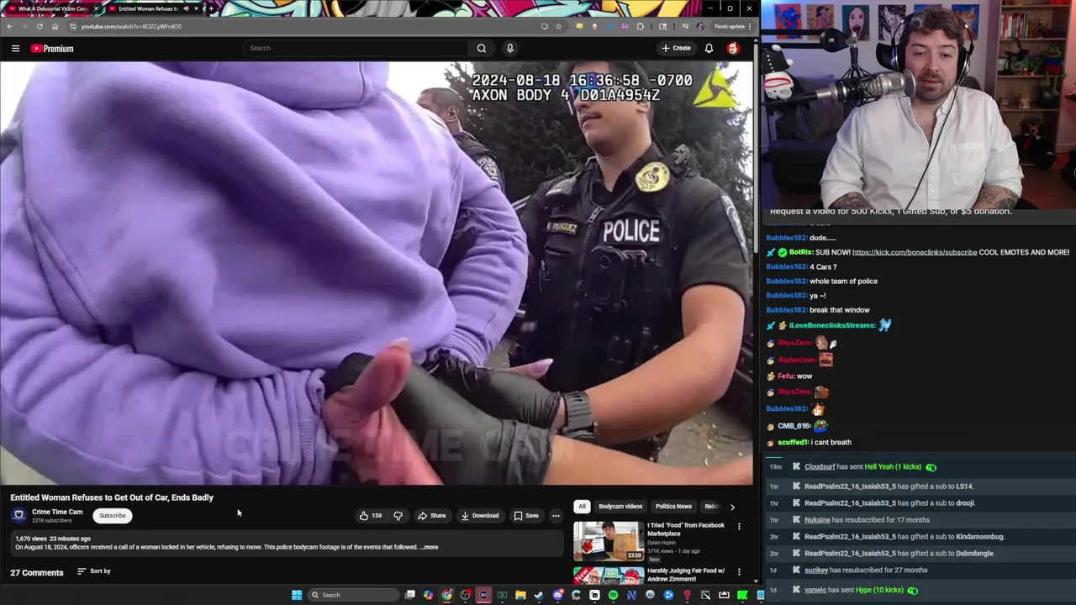
Task: Click the Windows Start button
Action: pyautogui.click(x=297, y=595)
